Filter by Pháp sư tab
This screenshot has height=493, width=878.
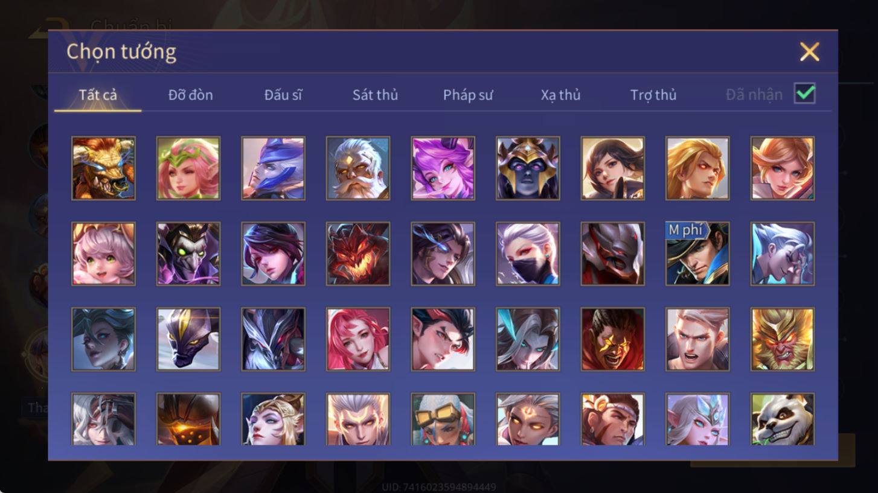click(x=468, y=95)
